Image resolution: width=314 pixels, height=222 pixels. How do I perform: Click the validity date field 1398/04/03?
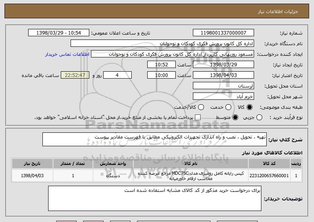pyautogui.click(x=223, y=75)
